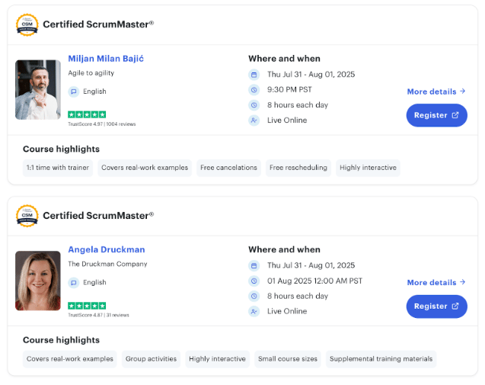Screen dimensions: 485x385
Task: Click the CSM badge icon in second card
Action: coord(27,216)
